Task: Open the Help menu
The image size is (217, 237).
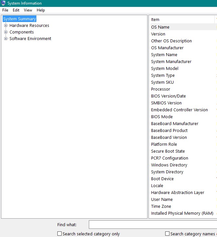Action: [x=41, y=10]
